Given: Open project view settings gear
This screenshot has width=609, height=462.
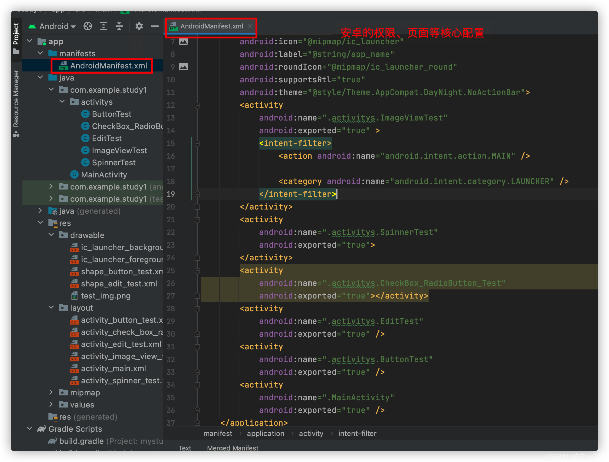Looking at the screenshot, I should (139, 26).
